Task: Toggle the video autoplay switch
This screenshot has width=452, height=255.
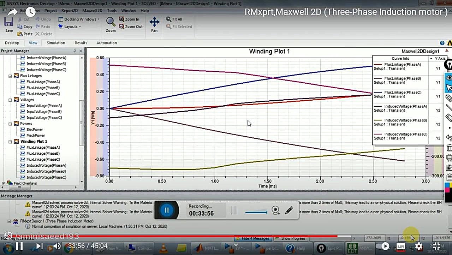Action: (383, 246)
